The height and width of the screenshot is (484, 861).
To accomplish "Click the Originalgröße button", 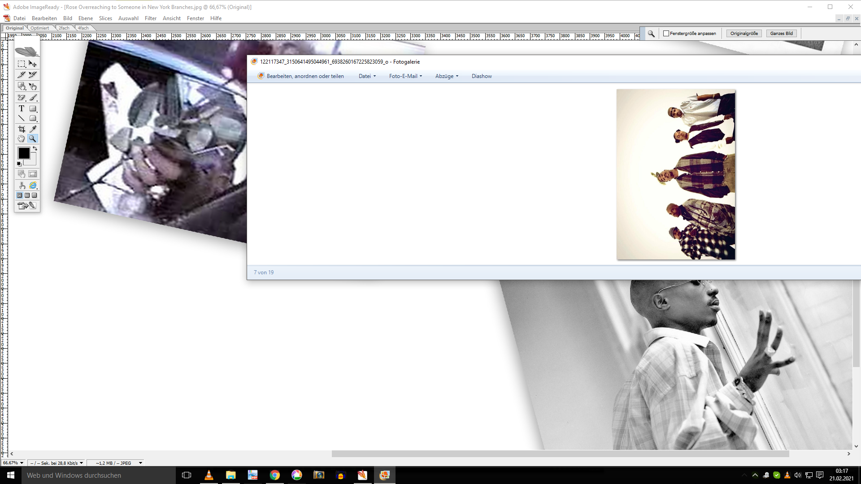I will tap(744, 34).
